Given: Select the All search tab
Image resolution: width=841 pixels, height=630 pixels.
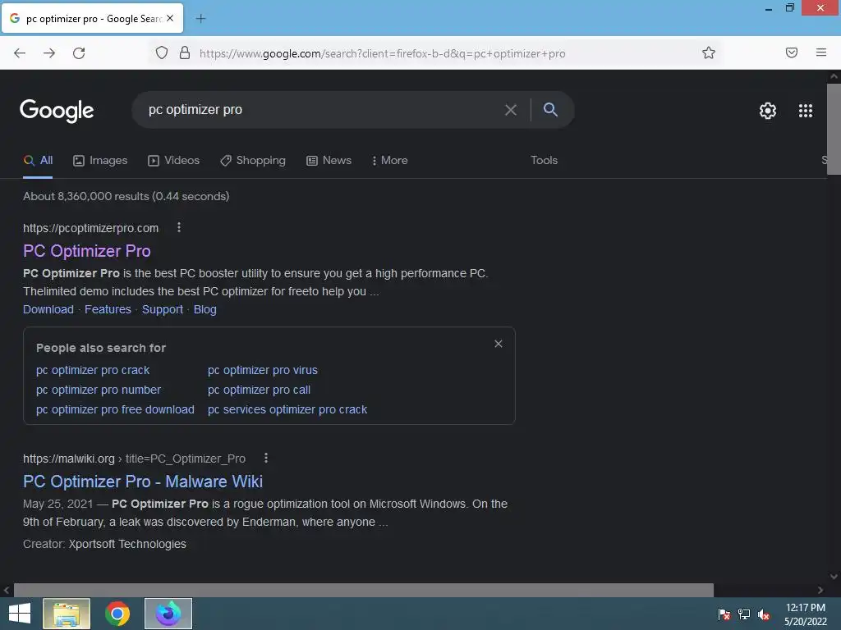Looking at the screenshot, I should tap(38, 160).
